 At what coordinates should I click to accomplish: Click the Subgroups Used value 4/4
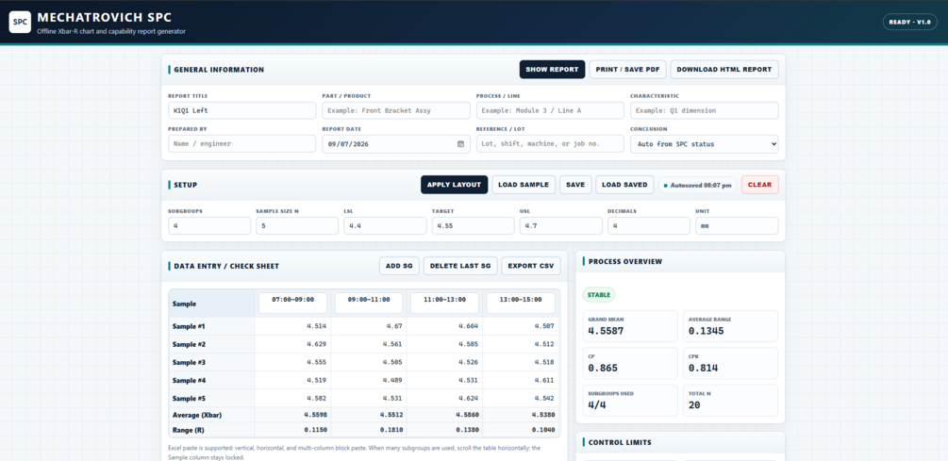[597, 404]
